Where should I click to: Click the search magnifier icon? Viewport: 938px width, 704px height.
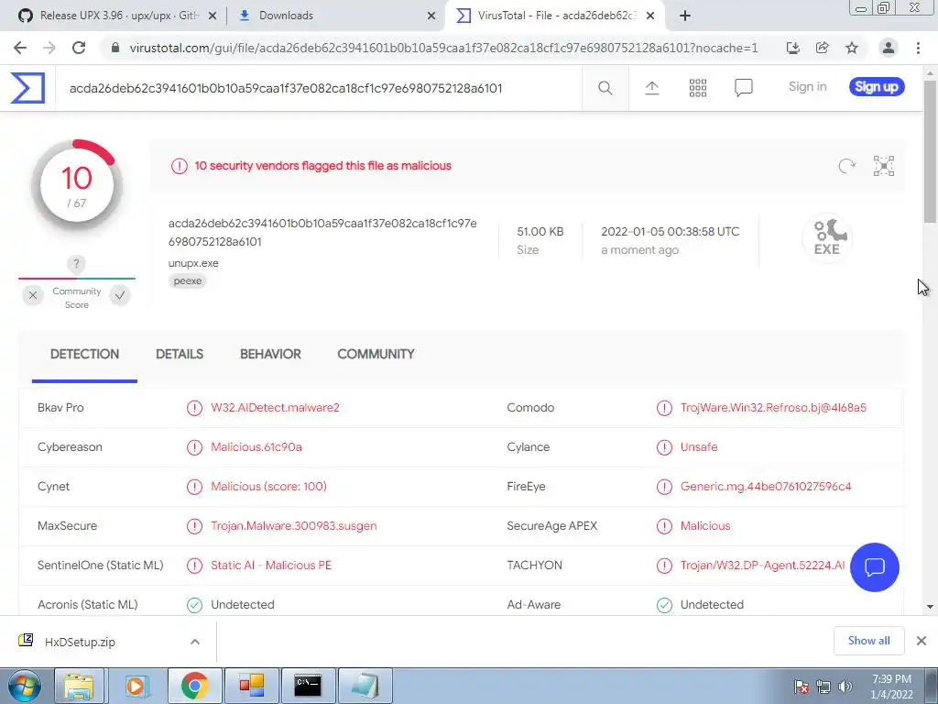click(605, 88)
